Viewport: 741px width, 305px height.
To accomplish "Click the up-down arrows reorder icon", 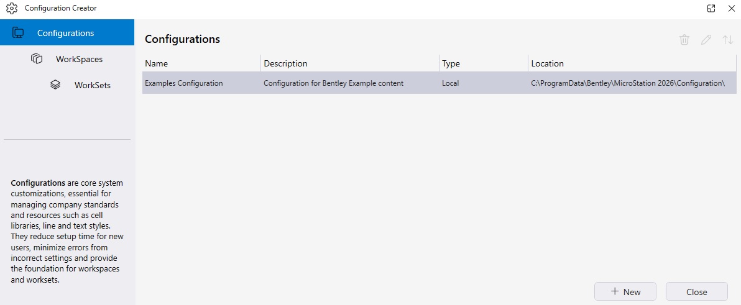I will tap(728, 40).
